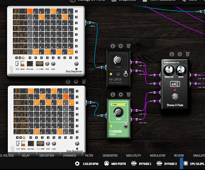The width and height of the screenshot is (205, 170).
Task: Click the C clear button for the mTm1 row
Action: point(76,35)
